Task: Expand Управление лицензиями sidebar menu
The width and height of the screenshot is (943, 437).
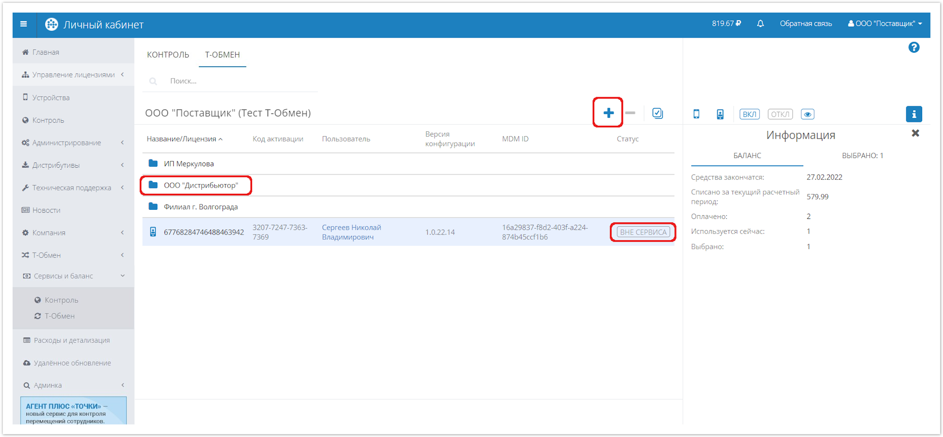Action: tap(73, 75)
